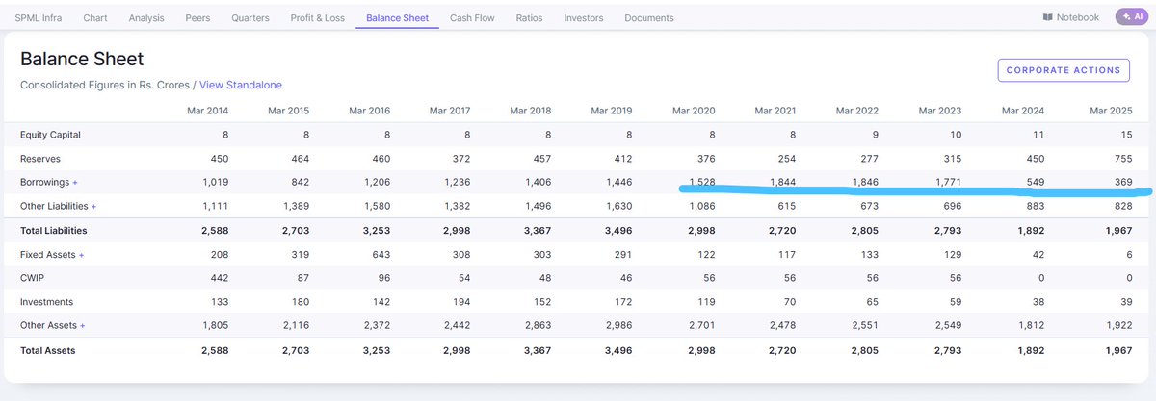This screenshot has height=401, width=1156.
Task: Select the Equity Capital row label
Action: pyautogui.click(x=50, y=135)
